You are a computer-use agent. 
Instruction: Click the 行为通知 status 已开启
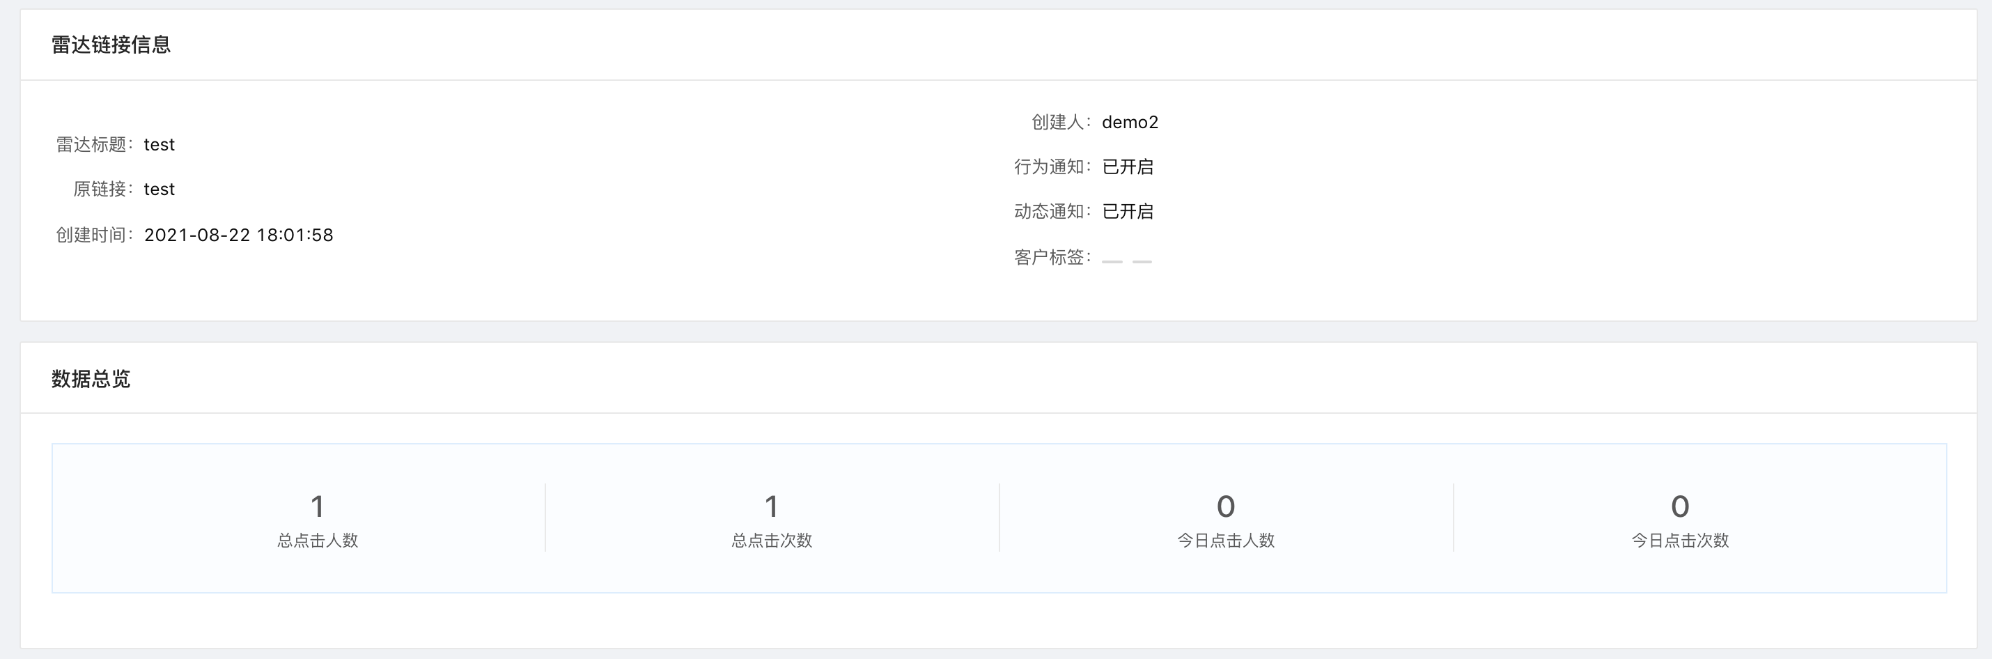(x=1128, y=167)
